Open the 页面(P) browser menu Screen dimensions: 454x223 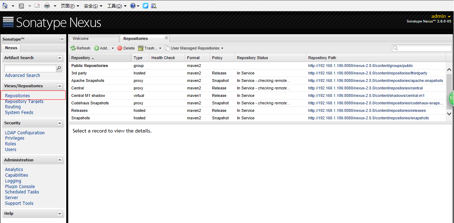tap(70, 6)
